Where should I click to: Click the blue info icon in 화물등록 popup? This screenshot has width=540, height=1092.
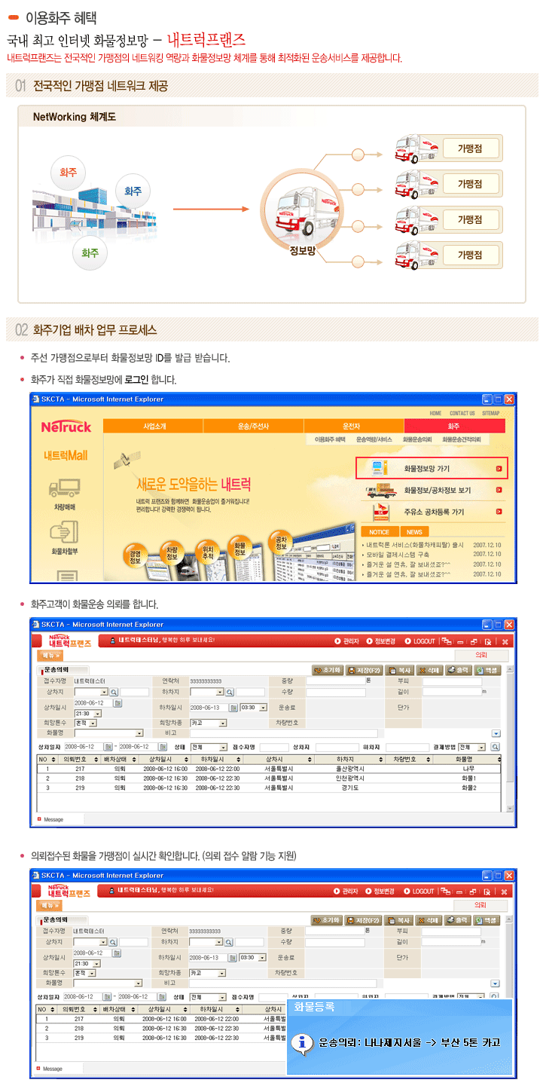303,1043
